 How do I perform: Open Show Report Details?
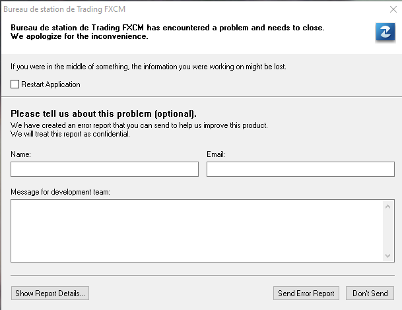[x=50, y=293]
